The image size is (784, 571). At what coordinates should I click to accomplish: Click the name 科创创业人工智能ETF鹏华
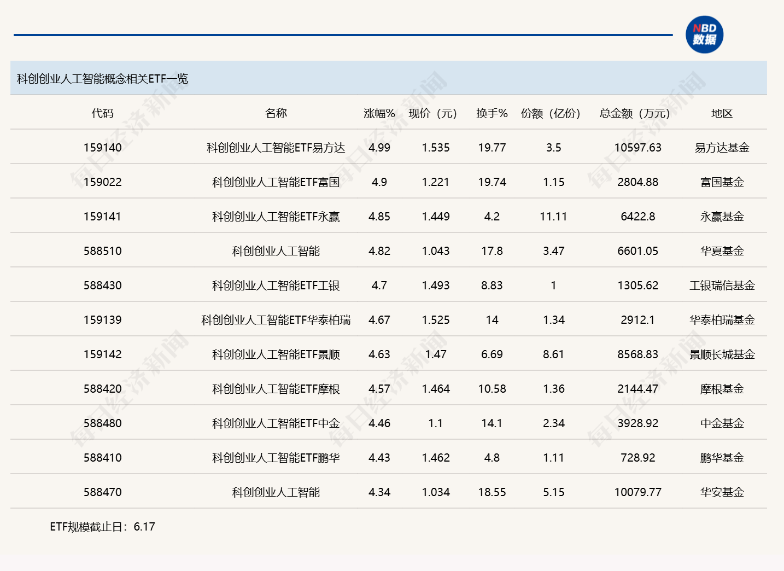[276, 458]
